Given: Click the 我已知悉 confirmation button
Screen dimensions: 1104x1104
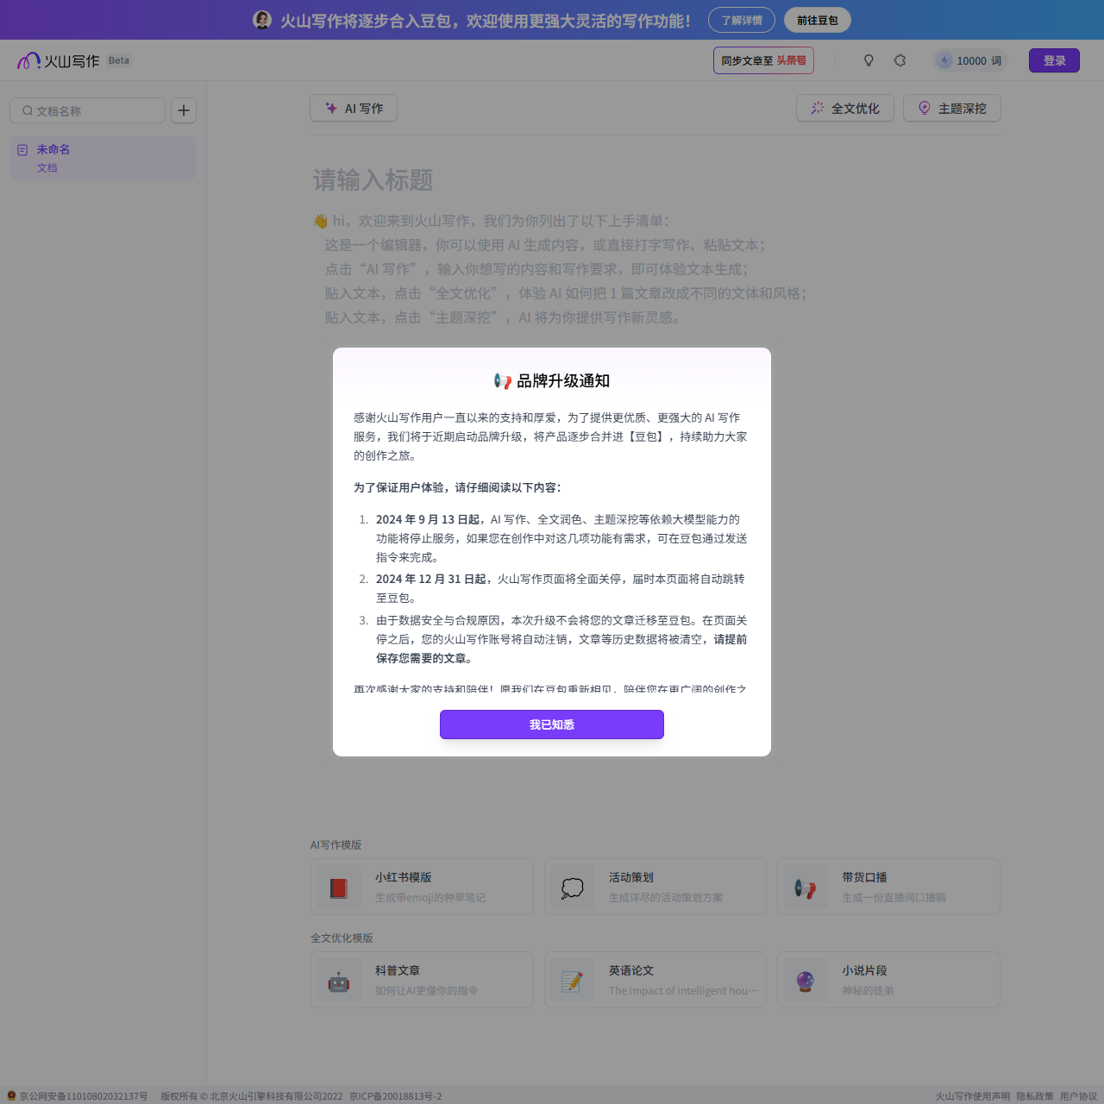Looking at the screenshot, I should [x=552, y=724].
